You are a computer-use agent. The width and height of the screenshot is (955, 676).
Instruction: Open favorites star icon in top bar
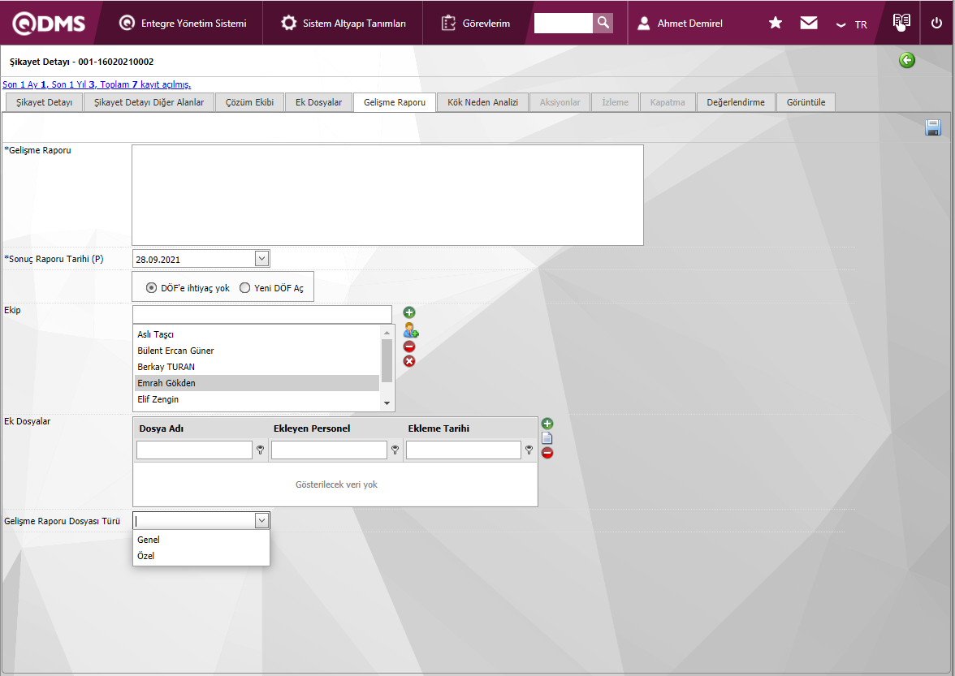(776, 23)
